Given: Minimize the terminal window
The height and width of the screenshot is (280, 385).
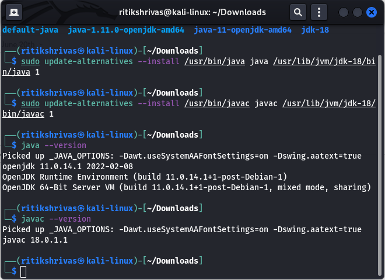Looking at the screenshot, I should click(x=343, y=12).
